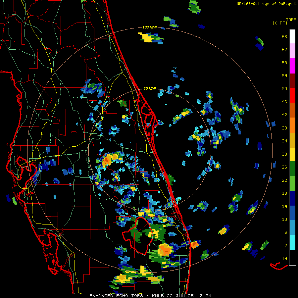The height and width of the screenshot is (298, 298).
Task: Select the "46" scale label
Action: click(x=284, y=102)
